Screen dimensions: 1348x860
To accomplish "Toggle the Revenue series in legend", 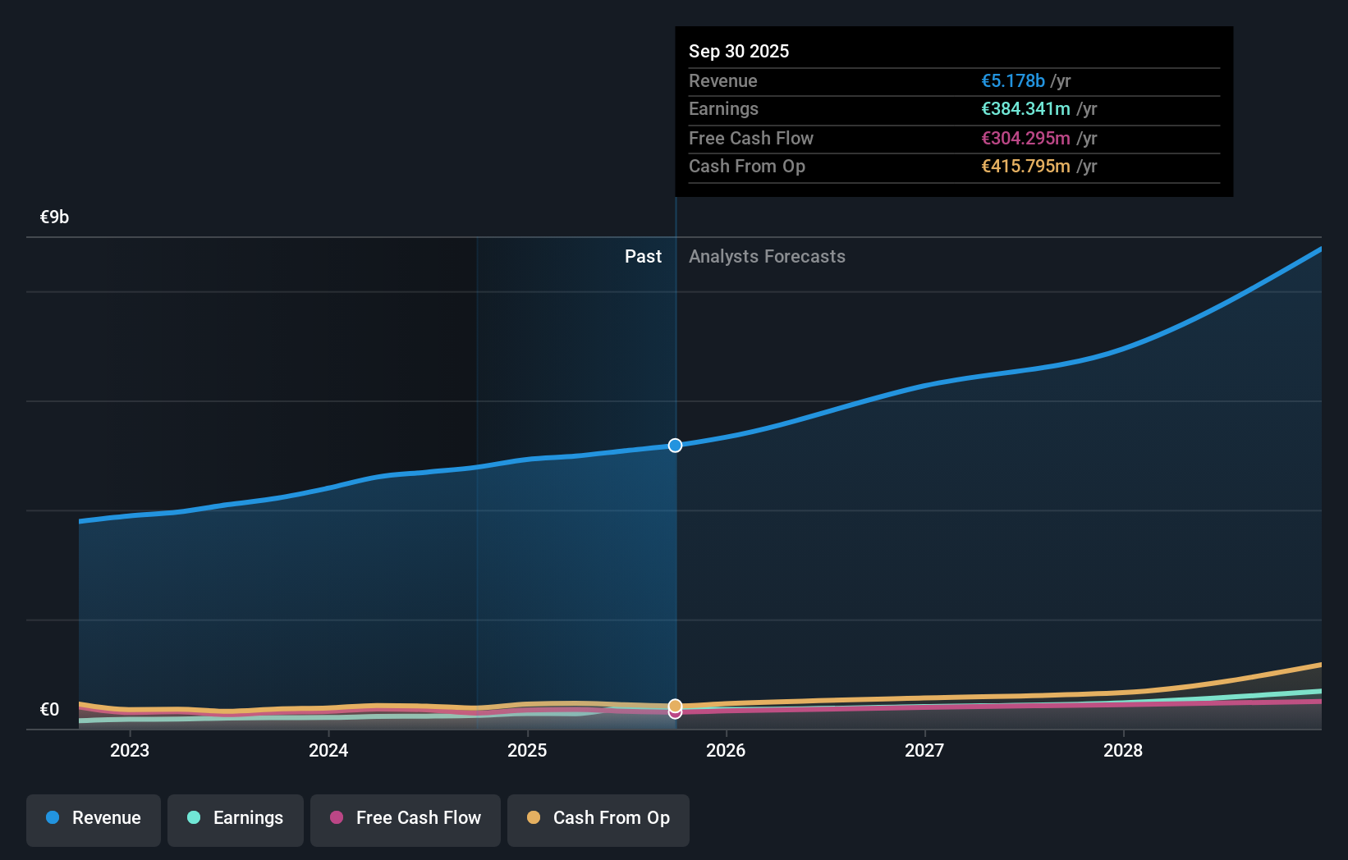I will (x=94, y=818).
